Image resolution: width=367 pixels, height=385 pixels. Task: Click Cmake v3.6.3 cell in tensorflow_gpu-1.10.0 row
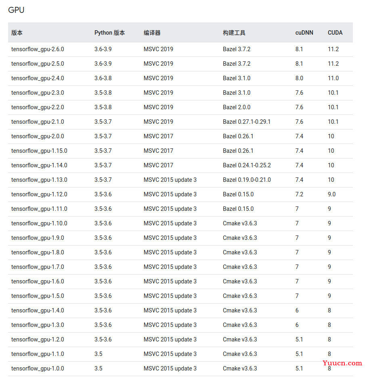pos(240,223)
